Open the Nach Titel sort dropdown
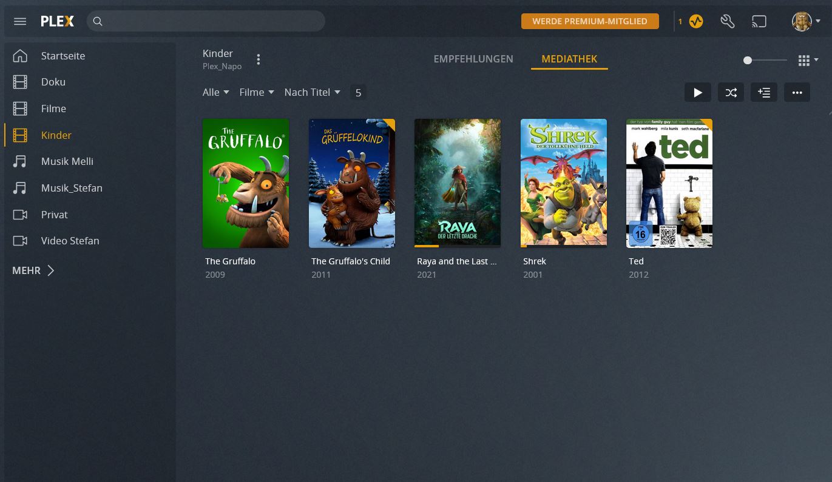Screen dimensions: 832x482 312,92
